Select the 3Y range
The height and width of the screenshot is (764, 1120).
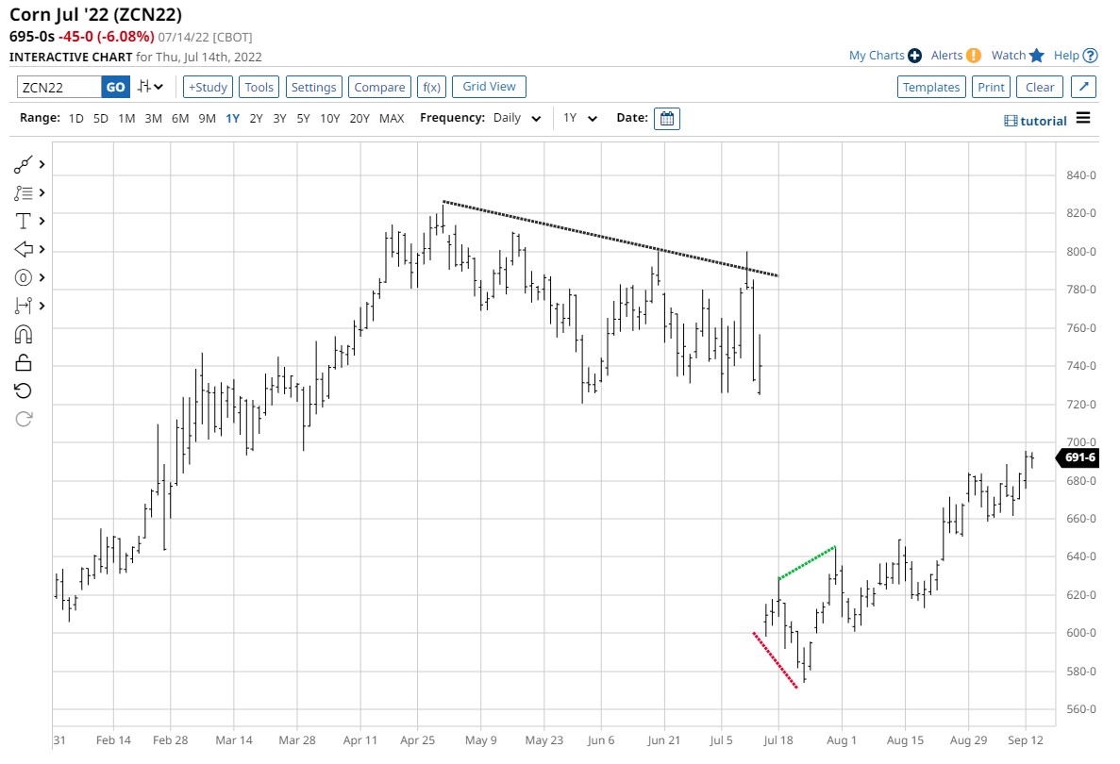279,119
